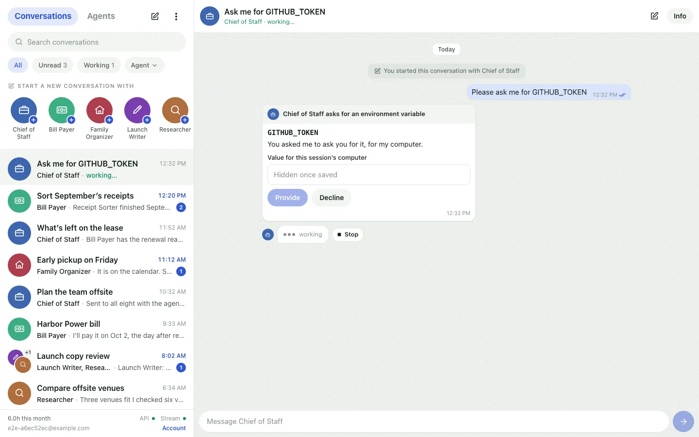Open the Info panel
Screen dimensions: 699x437
pos(680,16)
